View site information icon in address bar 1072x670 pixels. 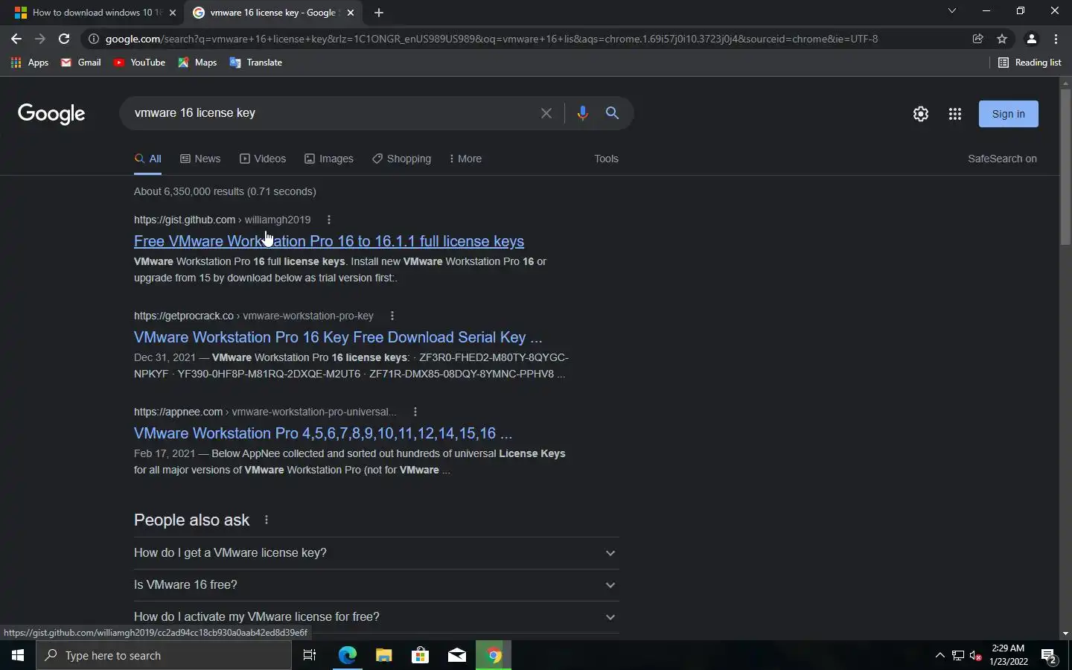tap(94, 39)
